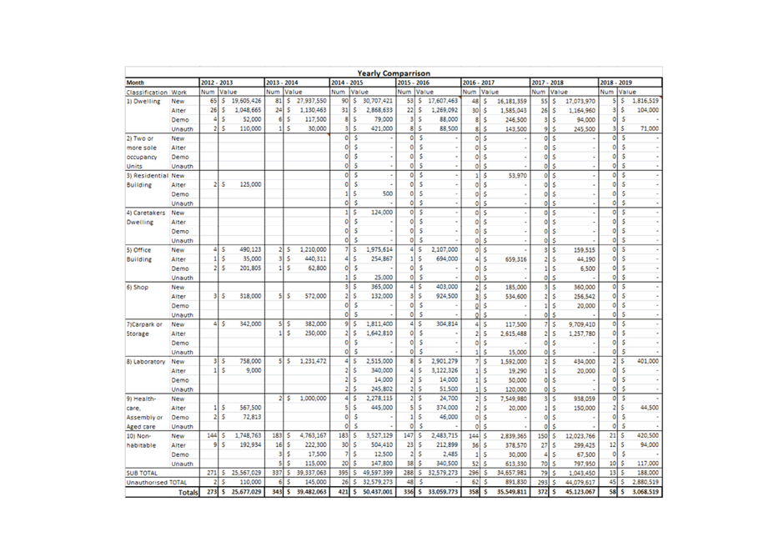Select the 2,615,488 carpark alter value
The height and width of the screenshot is (547, 774).
pyautogui.click(x=514, y=334)
